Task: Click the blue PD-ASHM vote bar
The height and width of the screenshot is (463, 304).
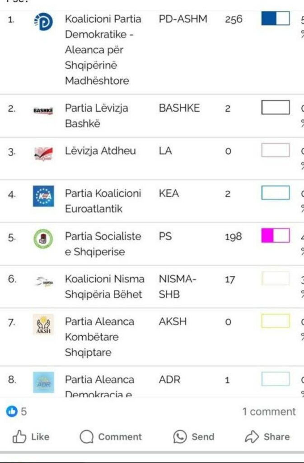Action: pyautogui.click(x=276, y=19)
